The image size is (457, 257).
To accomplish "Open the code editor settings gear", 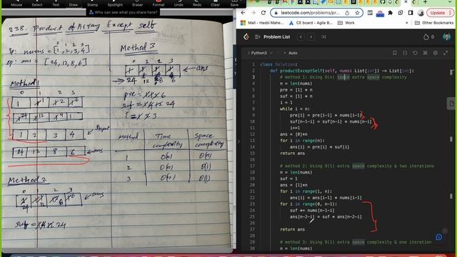I will point(436,53).
